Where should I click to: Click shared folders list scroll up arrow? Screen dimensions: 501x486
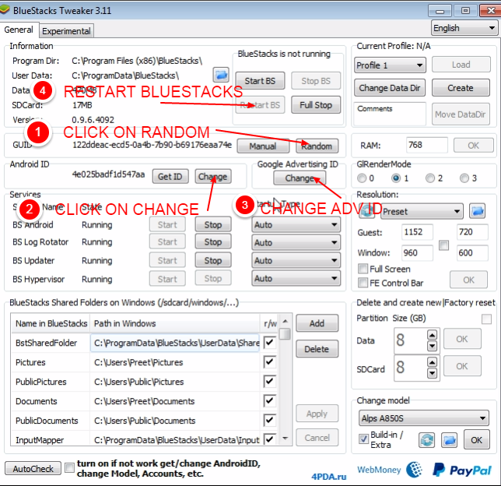click(x=285, y=321)
